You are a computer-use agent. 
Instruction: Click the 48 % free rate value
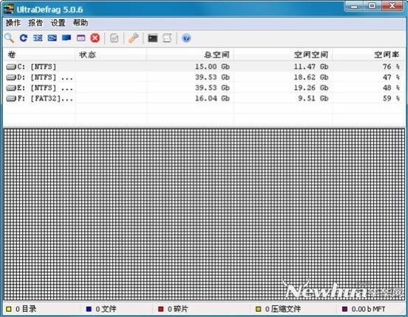coord(391,88)
